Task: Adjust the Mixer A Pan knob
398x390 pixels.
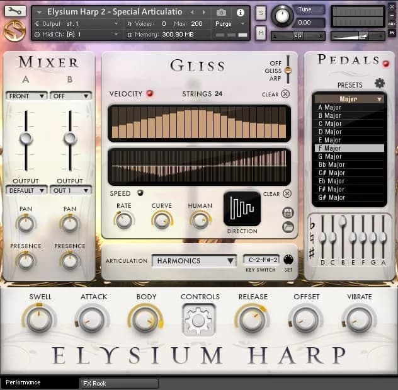Action: (26, 224)
